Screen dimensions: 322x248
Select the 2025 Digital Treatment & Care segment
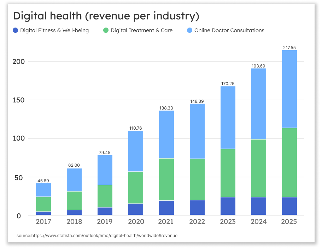click(x=289, y=163)
